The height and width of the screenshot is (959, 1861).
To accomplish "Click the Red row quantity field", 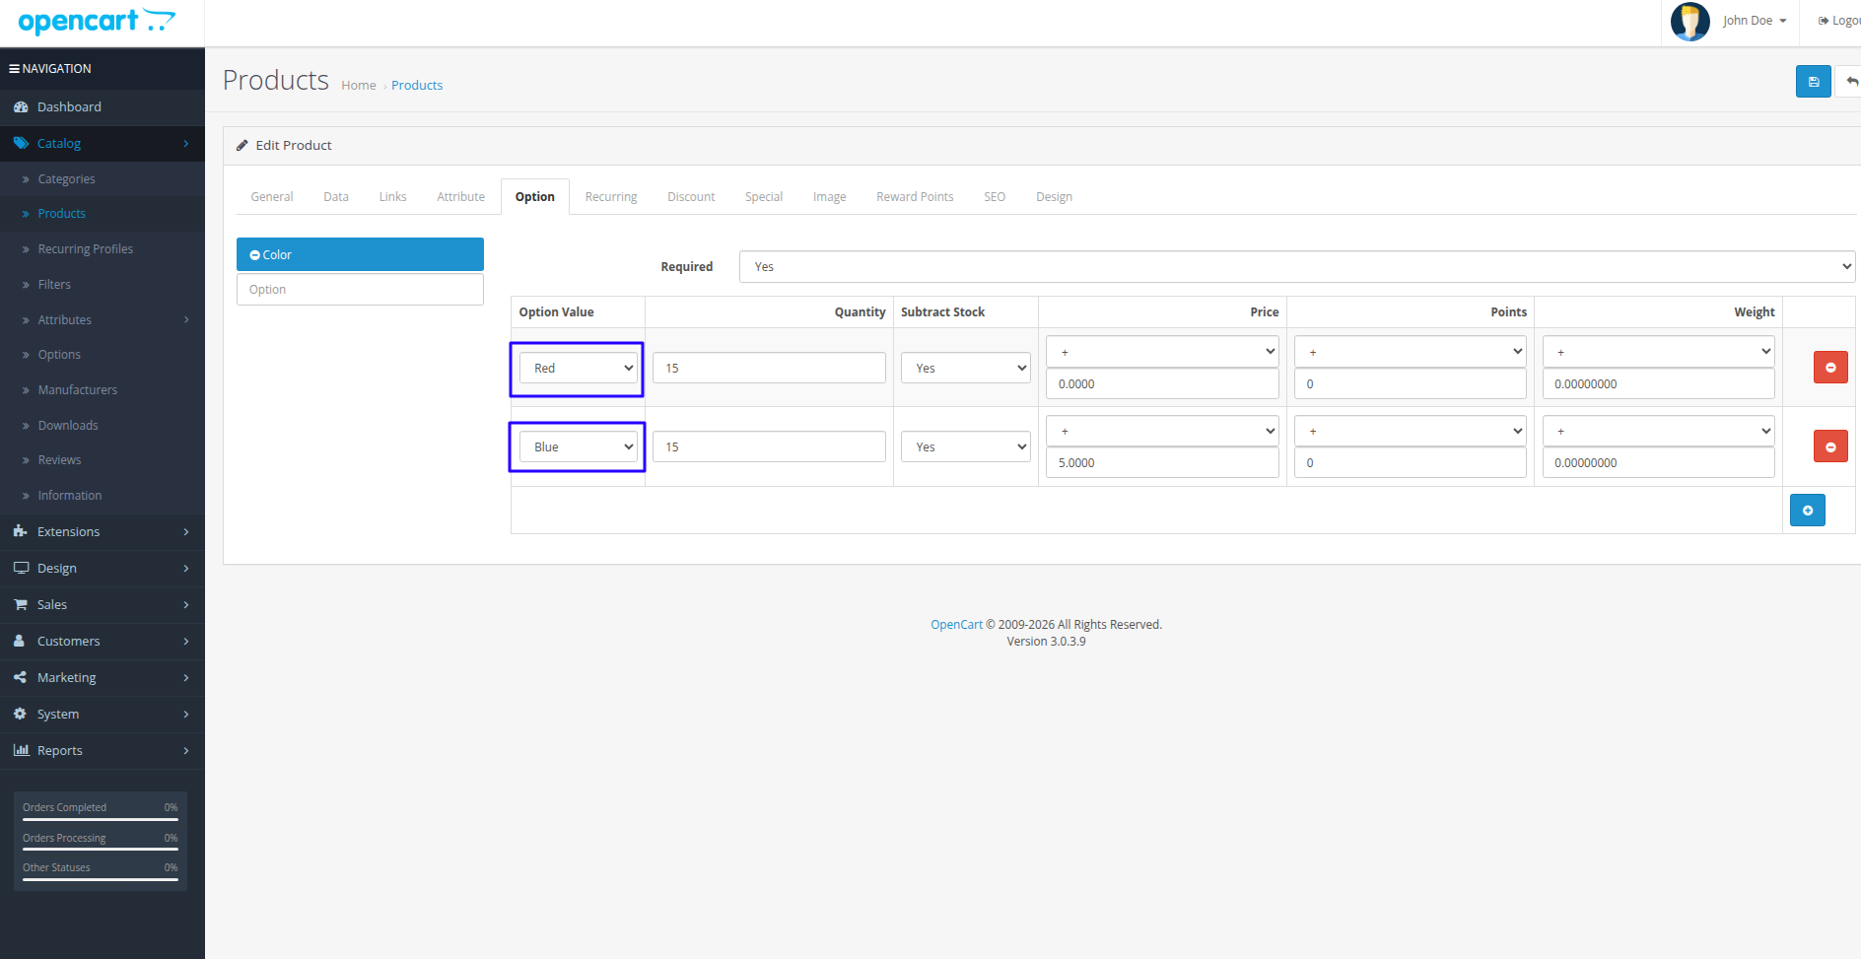I will (x=769, y=368).
